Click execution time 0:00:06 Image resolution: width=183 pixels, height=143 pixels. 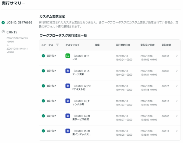coord(165,71)
